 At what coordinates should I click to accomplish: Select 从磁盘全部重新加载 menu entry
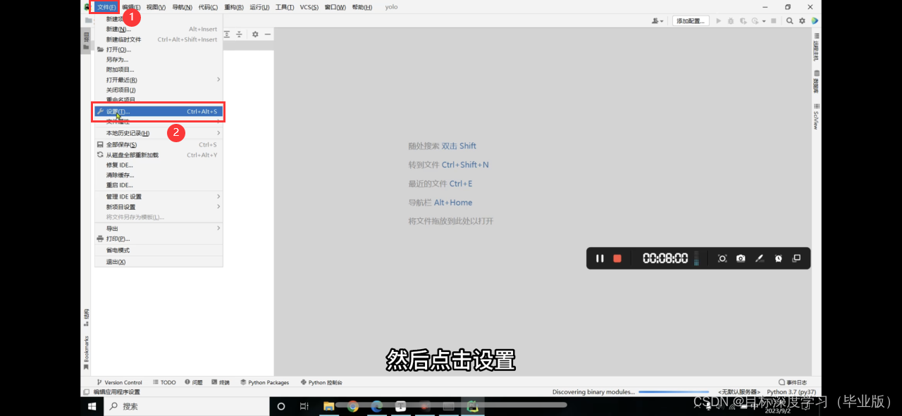[x=159, y=155]
